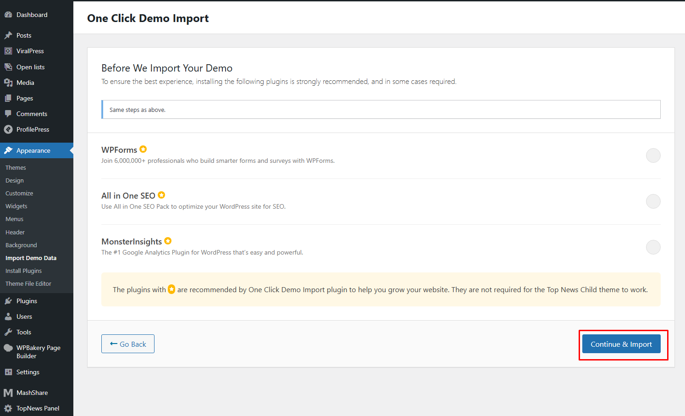This screenshot has height=416, width=685.
Task: Select the WPForms plugin checkbox
Action: pyautogui.click(x=653, y=155)
